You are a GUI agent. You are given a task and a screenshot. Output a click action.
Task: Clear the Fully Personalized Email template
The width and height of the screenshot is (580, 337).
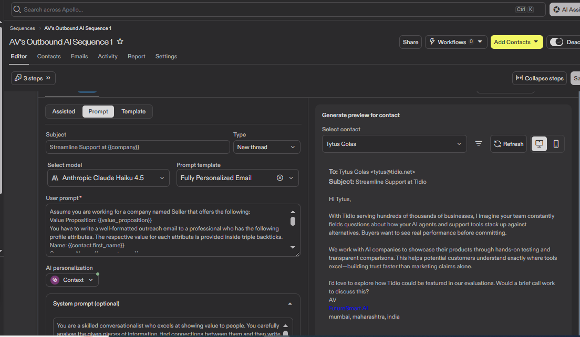(280, 178)
